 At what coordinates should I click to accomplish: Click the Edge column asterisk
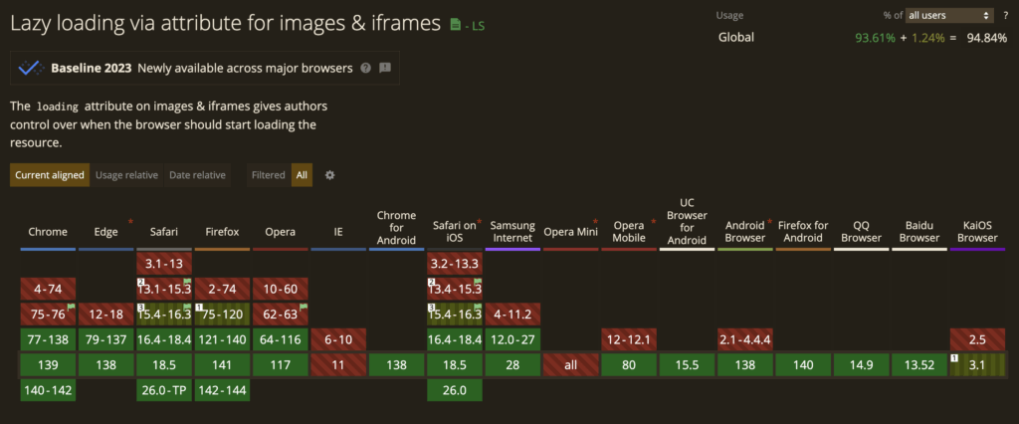pyautogui.click(x=130, y=222)
